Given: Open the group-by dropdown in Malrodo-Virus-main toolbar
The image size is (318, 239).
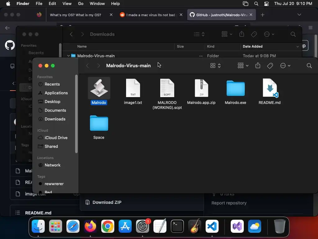Looking at the screenshot, I should [x=243, y=66].
